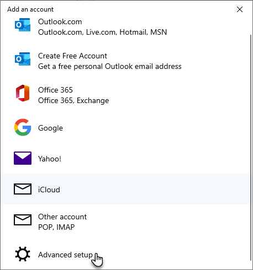
Task: Click "Get a free personal Outlook email address"
Action: click(110, 67)
